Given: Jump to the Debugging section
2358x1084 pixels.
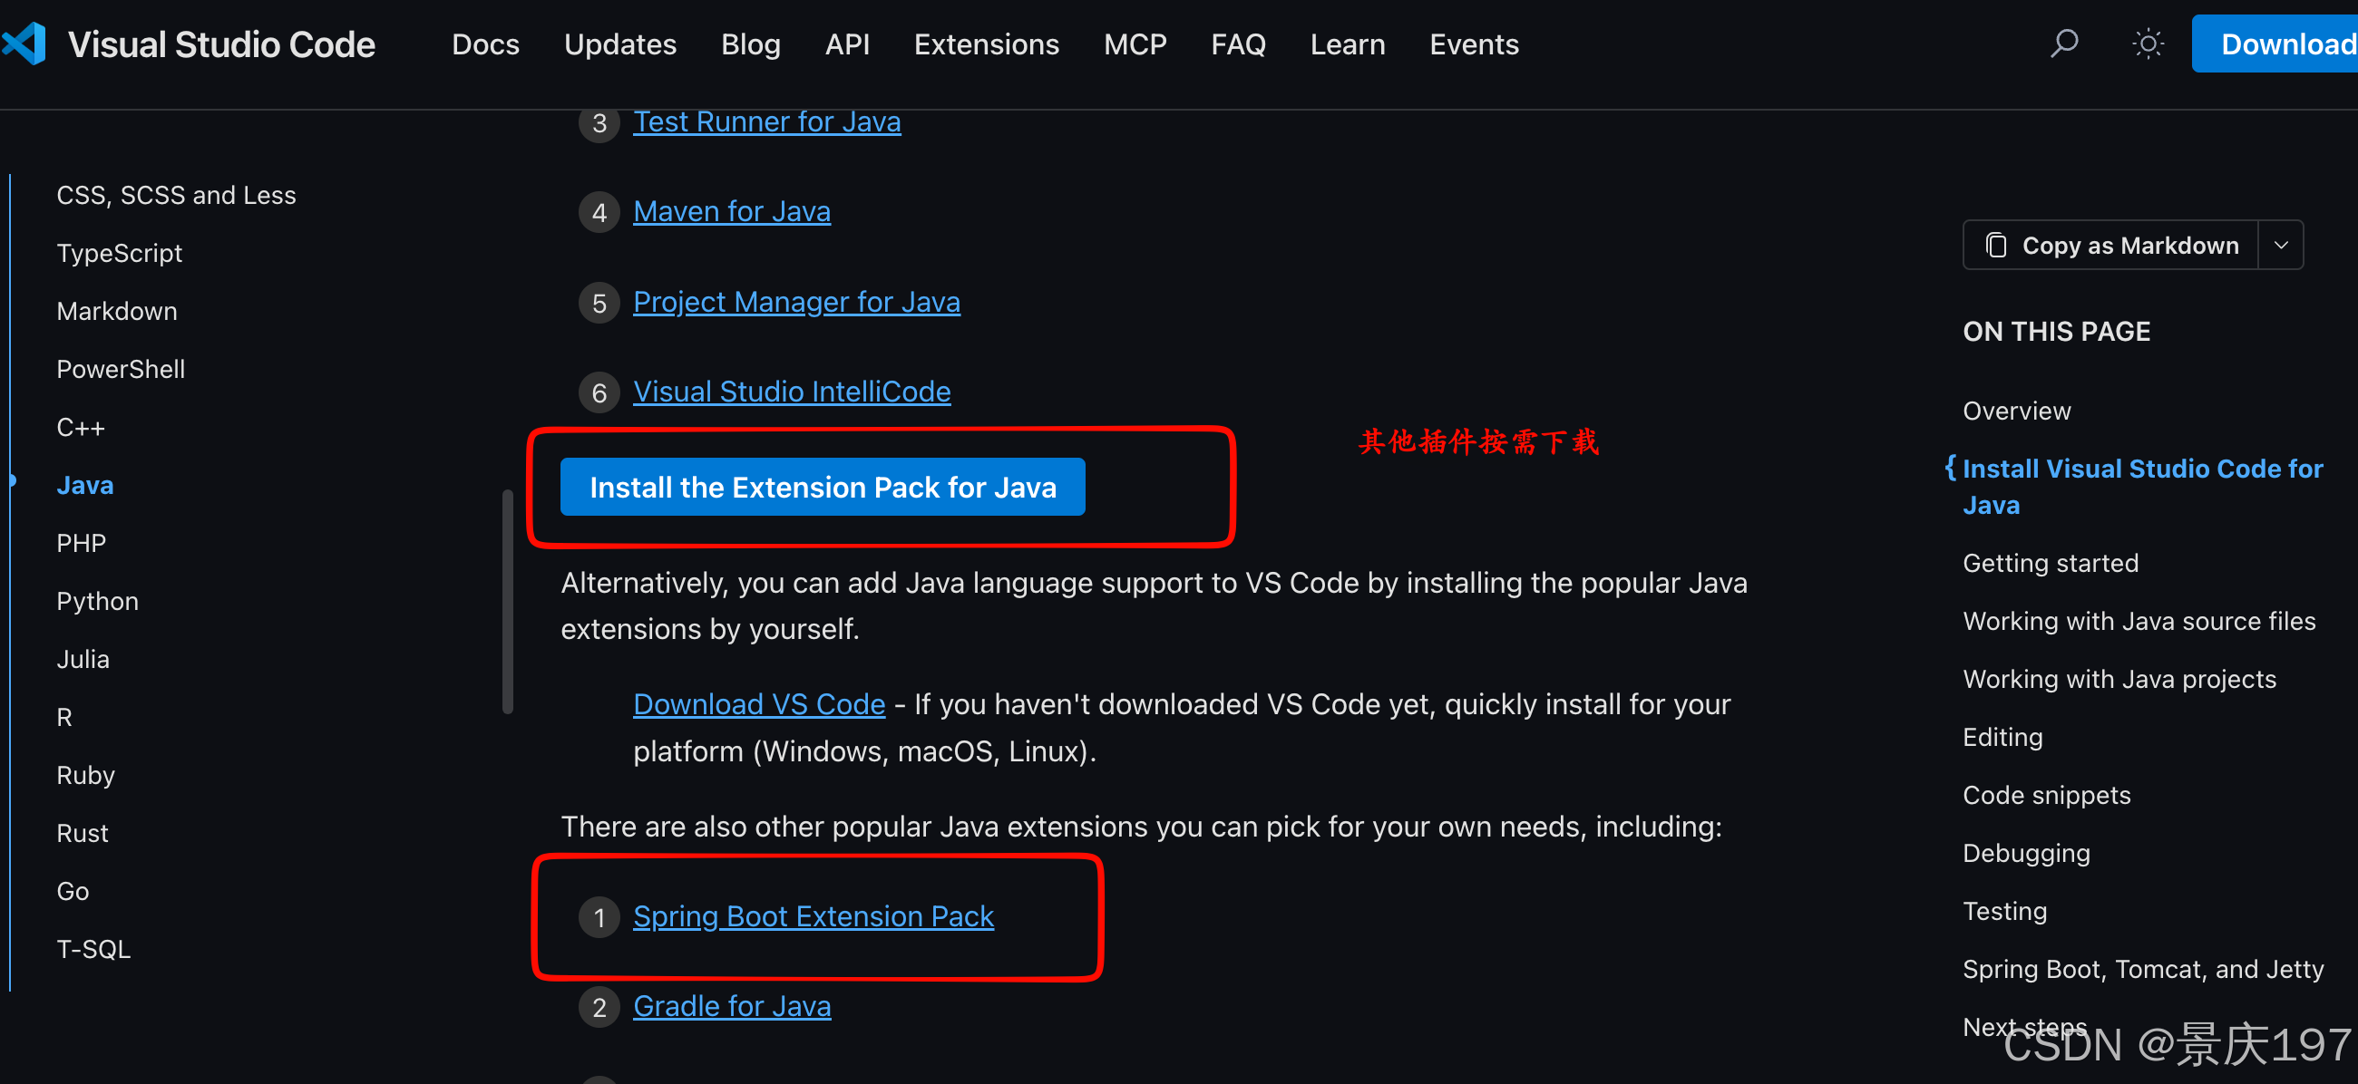Looking at the screenshot, I should click(2026, 853).
